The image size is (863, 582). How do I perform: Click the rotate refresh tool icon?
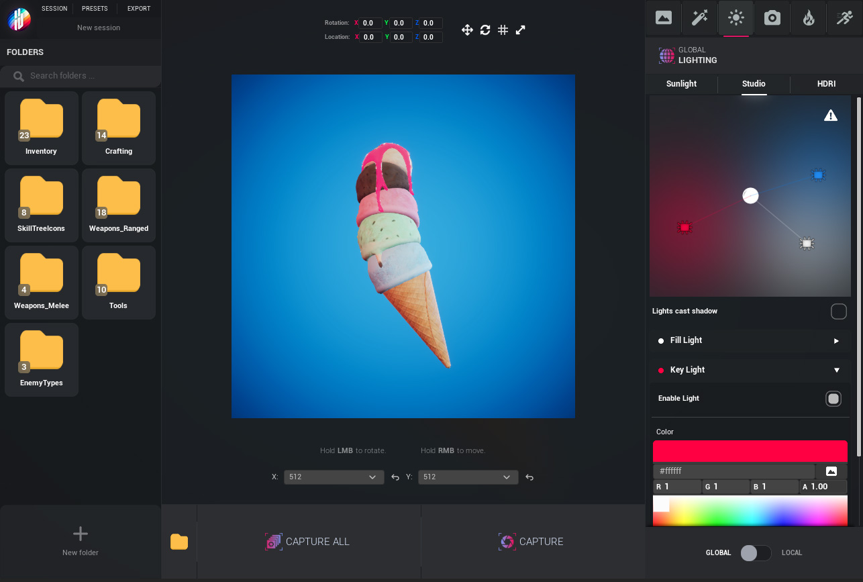point(485,30)
